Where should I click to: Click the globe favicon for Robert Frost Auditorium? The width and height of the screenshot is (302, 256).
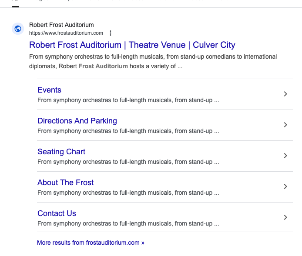click(18, 29)
